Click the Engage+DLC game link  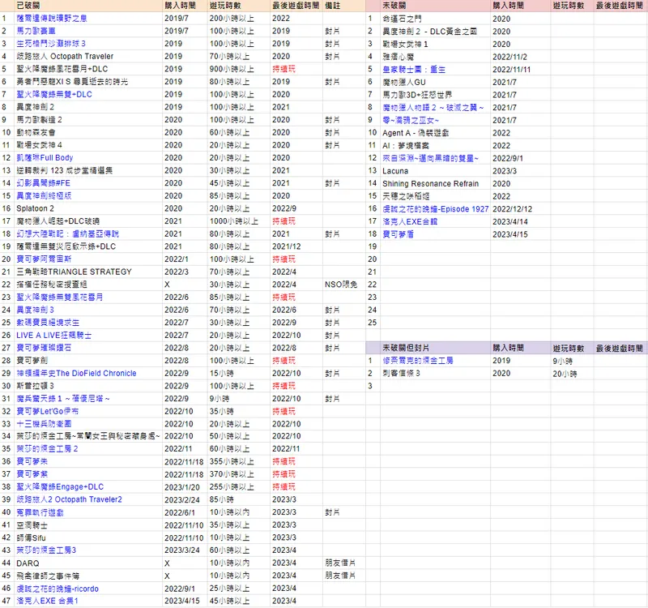tap(60, 486)
